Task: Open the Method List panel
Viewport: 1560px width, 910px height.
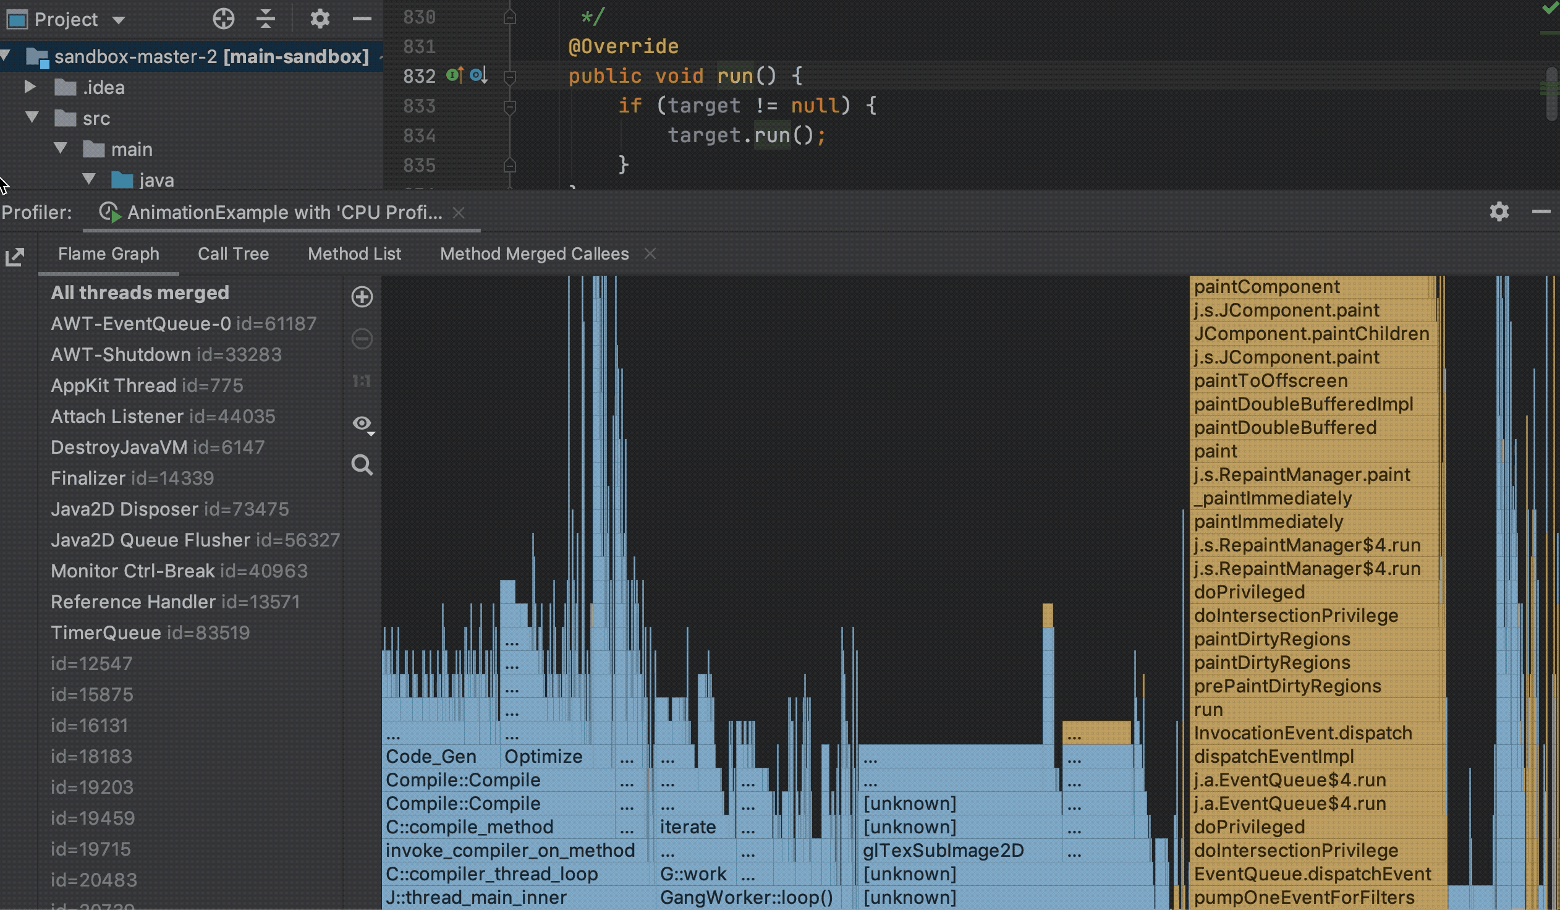Action: click(354, 252)
